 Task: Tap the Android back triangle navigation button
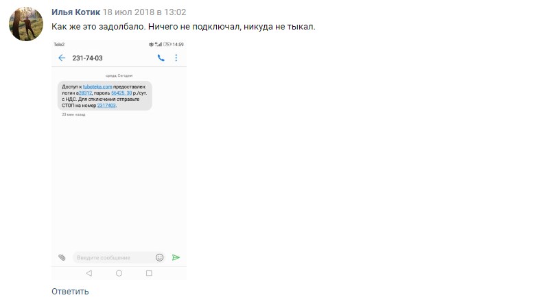coord(89,273)
